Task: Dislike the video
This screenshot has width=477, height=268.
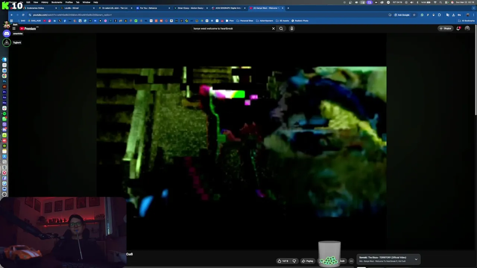Action: coord(294,261)
